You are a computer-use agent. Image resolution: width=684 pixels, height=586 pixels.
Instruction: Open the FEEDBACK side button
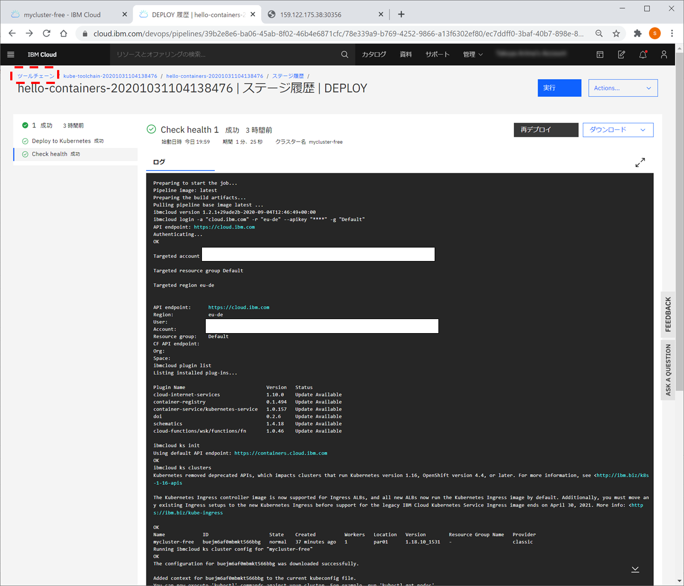[x=668, y=314]
